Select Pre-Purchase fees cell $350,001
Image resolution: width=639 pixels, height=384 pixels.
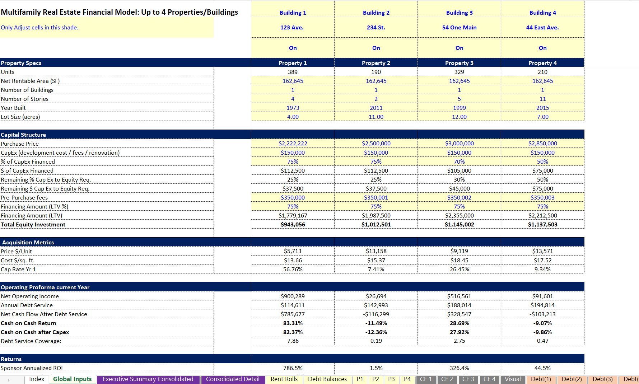(376, 197)
